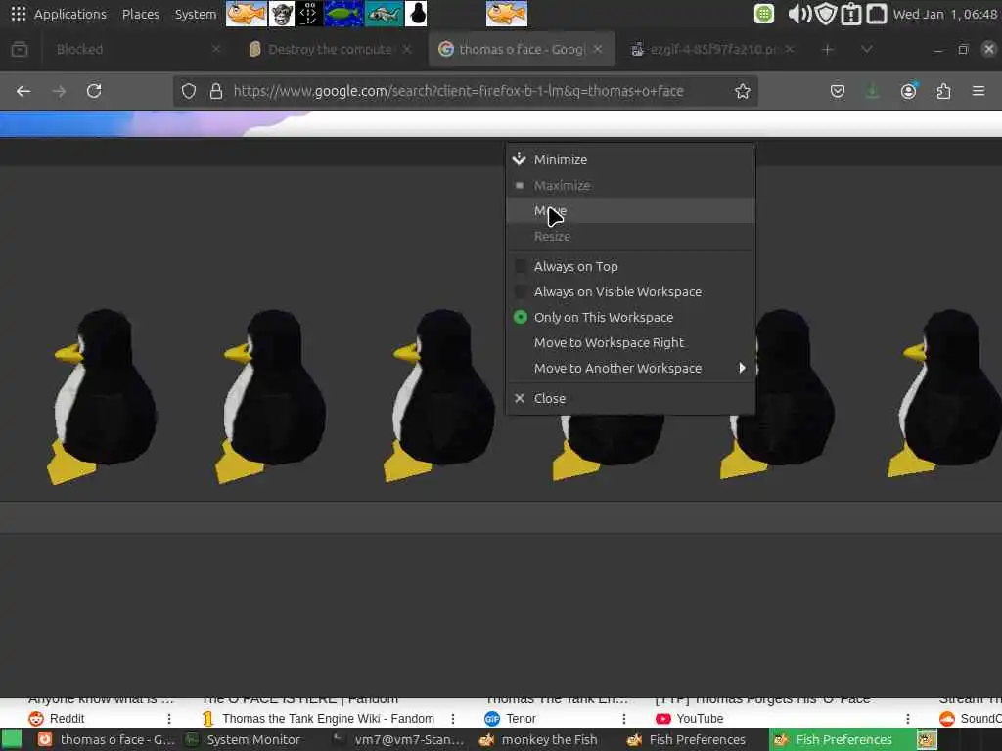The image size is (1002, 751).
Task: Select Move to Workspace Right
Action: coord(630,343)
